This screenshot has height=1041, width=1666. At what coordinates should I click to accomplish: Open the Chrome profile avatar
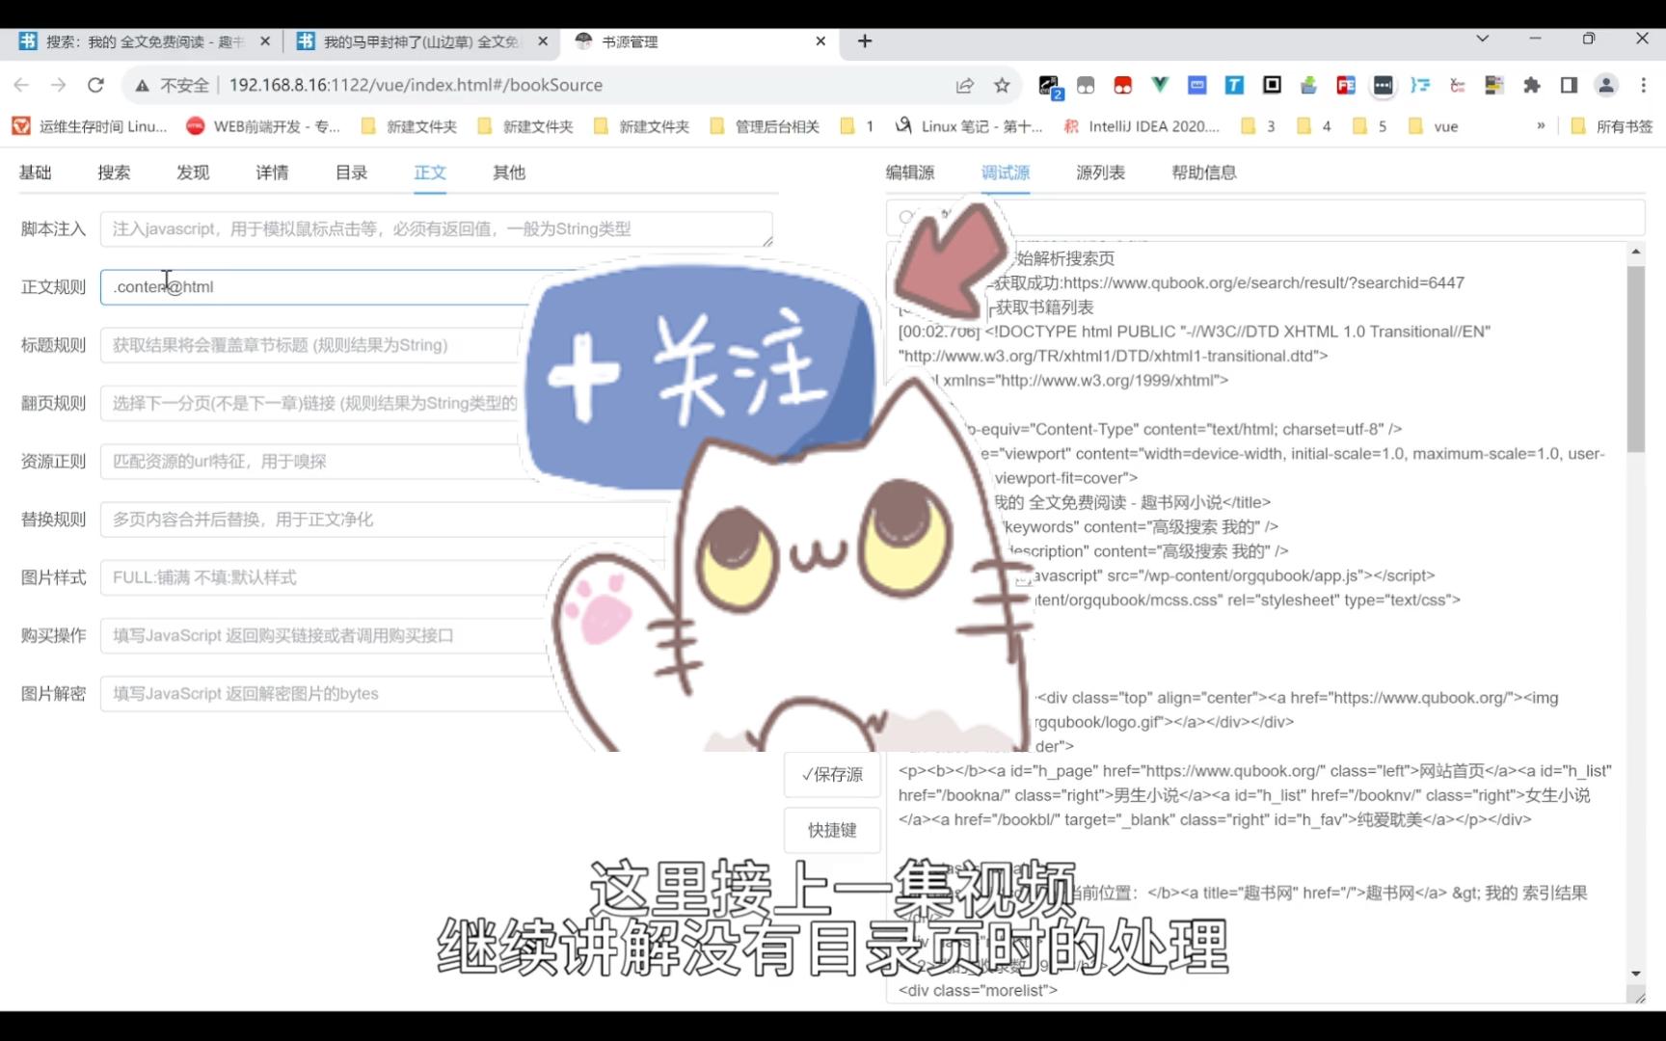click(1606, 85)
